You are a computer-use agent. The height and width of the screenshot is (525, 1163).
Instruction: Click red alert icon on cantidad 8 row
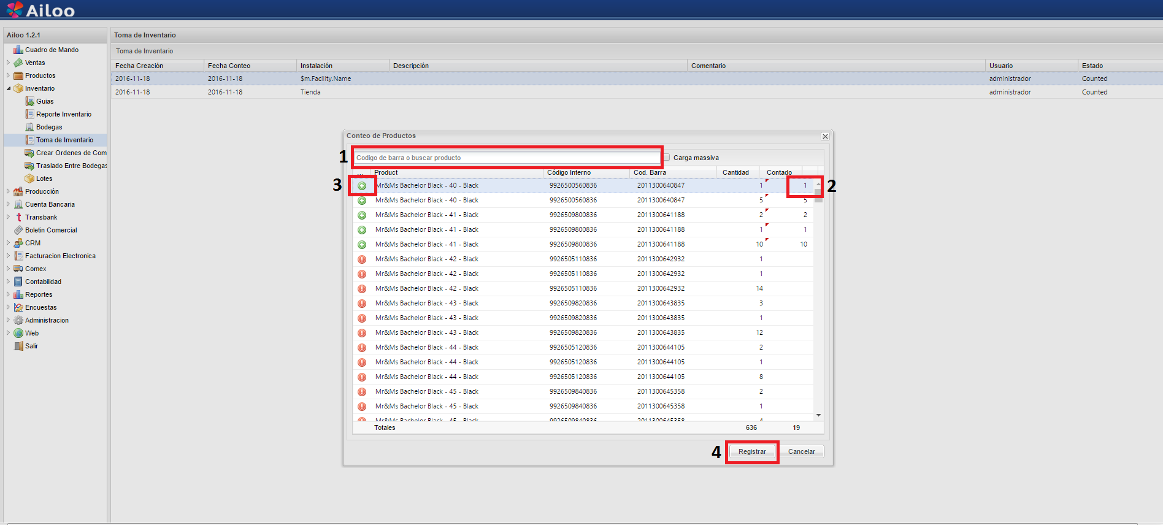coord(362,377)
